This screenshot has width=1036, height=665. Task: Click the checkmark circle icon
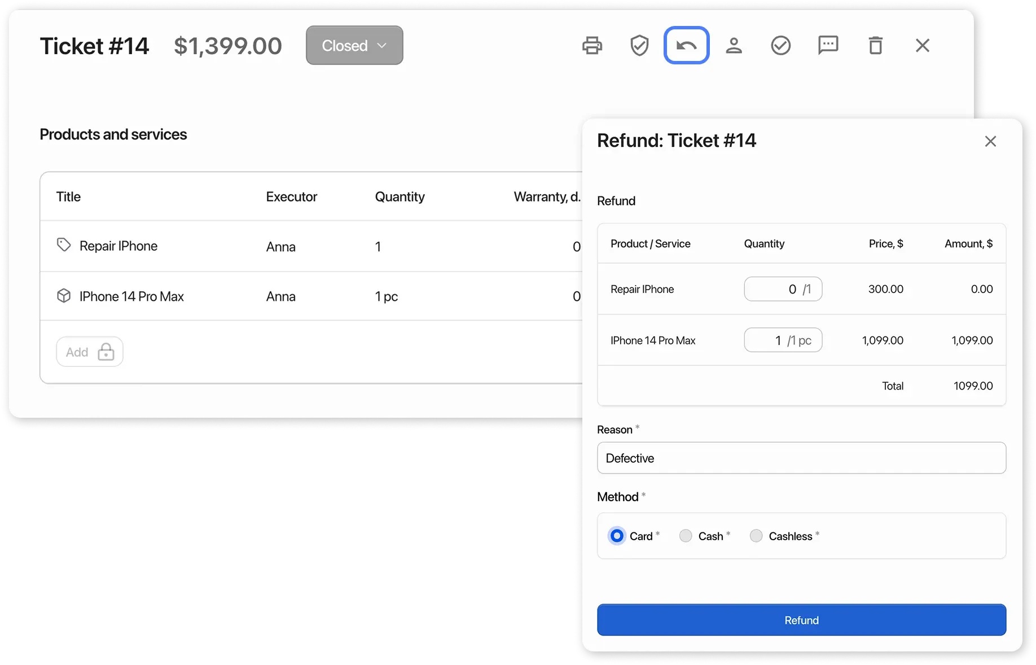click(780, 46)
